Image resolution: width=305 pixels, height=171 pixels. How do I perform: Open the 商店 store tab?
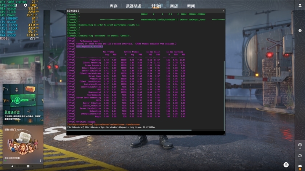pyautogui.click(x=174, y=6)
